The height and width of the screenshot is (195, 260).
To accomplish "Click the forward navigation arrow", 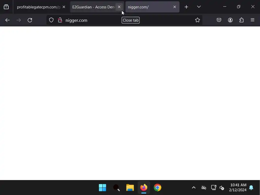I will (19, 20).
